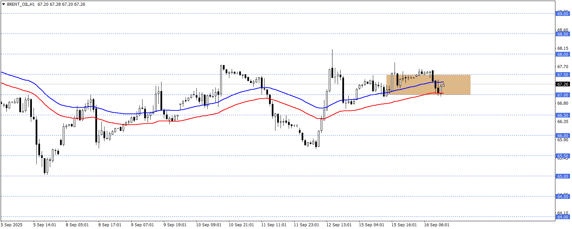Screen dimensions: 572x229
Task: Click the 64.50 price level label
Action: click(x=563, y=196)
